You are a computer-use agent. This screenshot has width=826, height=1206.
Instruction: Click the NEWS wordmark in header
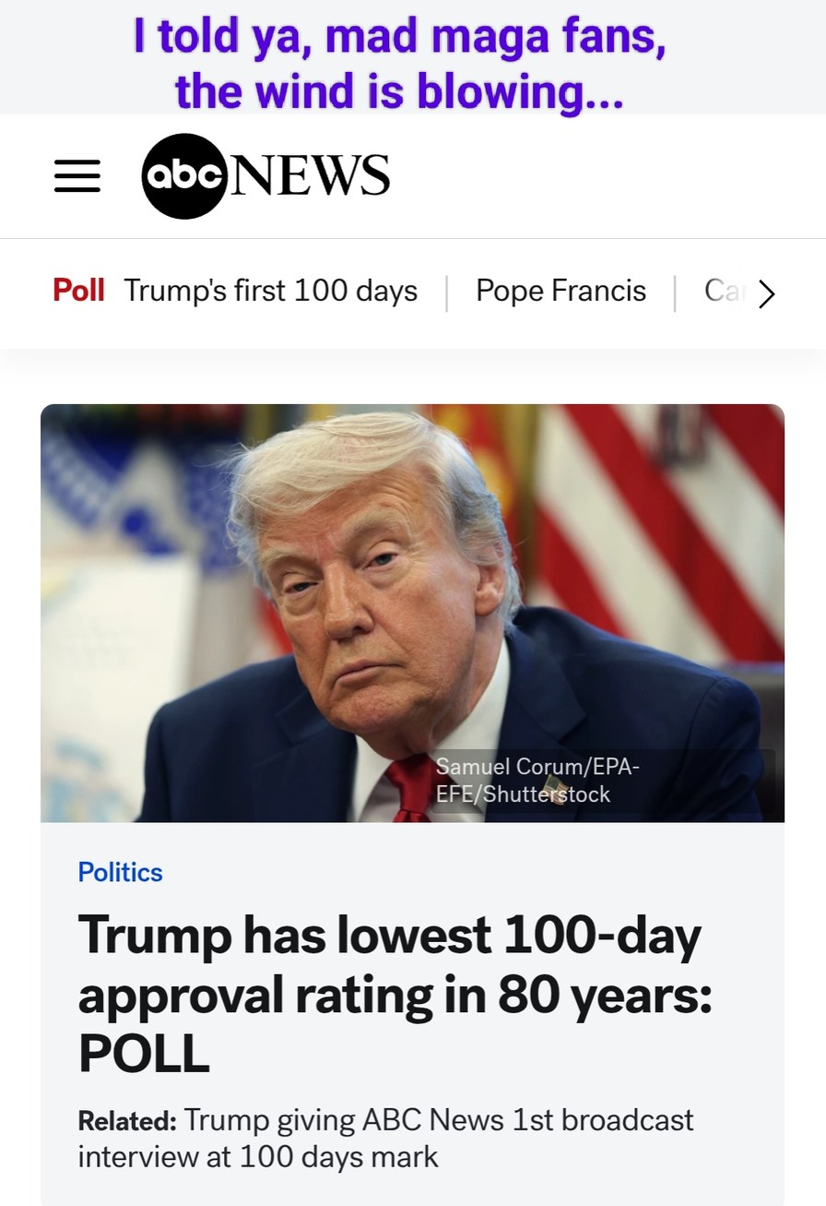click(x=310, y=175)
